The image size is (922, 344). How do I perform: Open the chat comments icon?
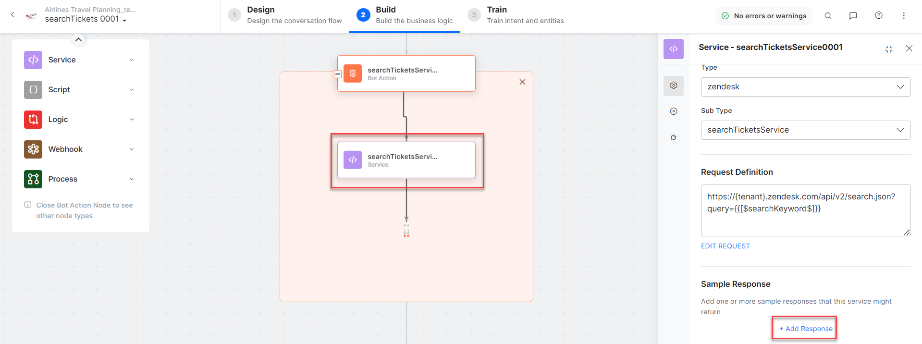click(x=853, y=15)
